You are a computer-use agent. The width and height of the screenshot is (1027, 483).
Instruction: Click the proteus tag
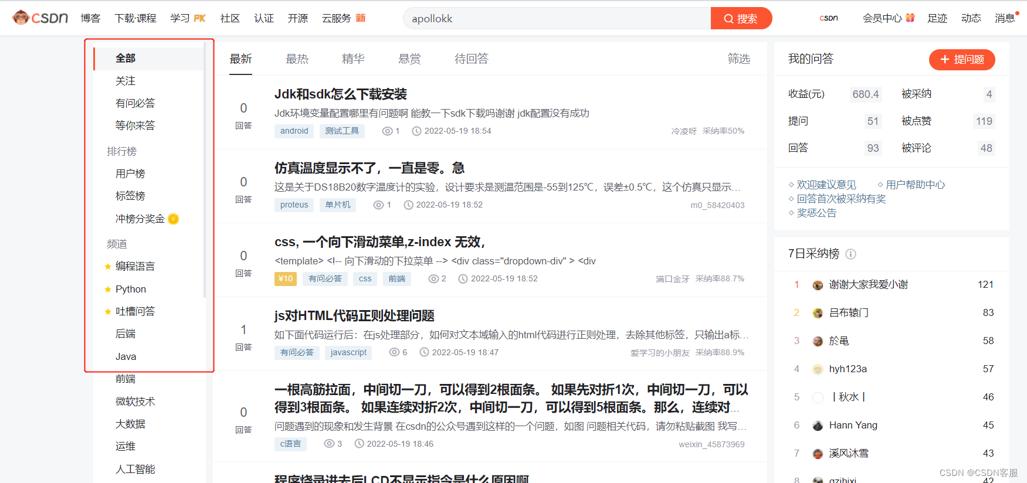(294, 205)
